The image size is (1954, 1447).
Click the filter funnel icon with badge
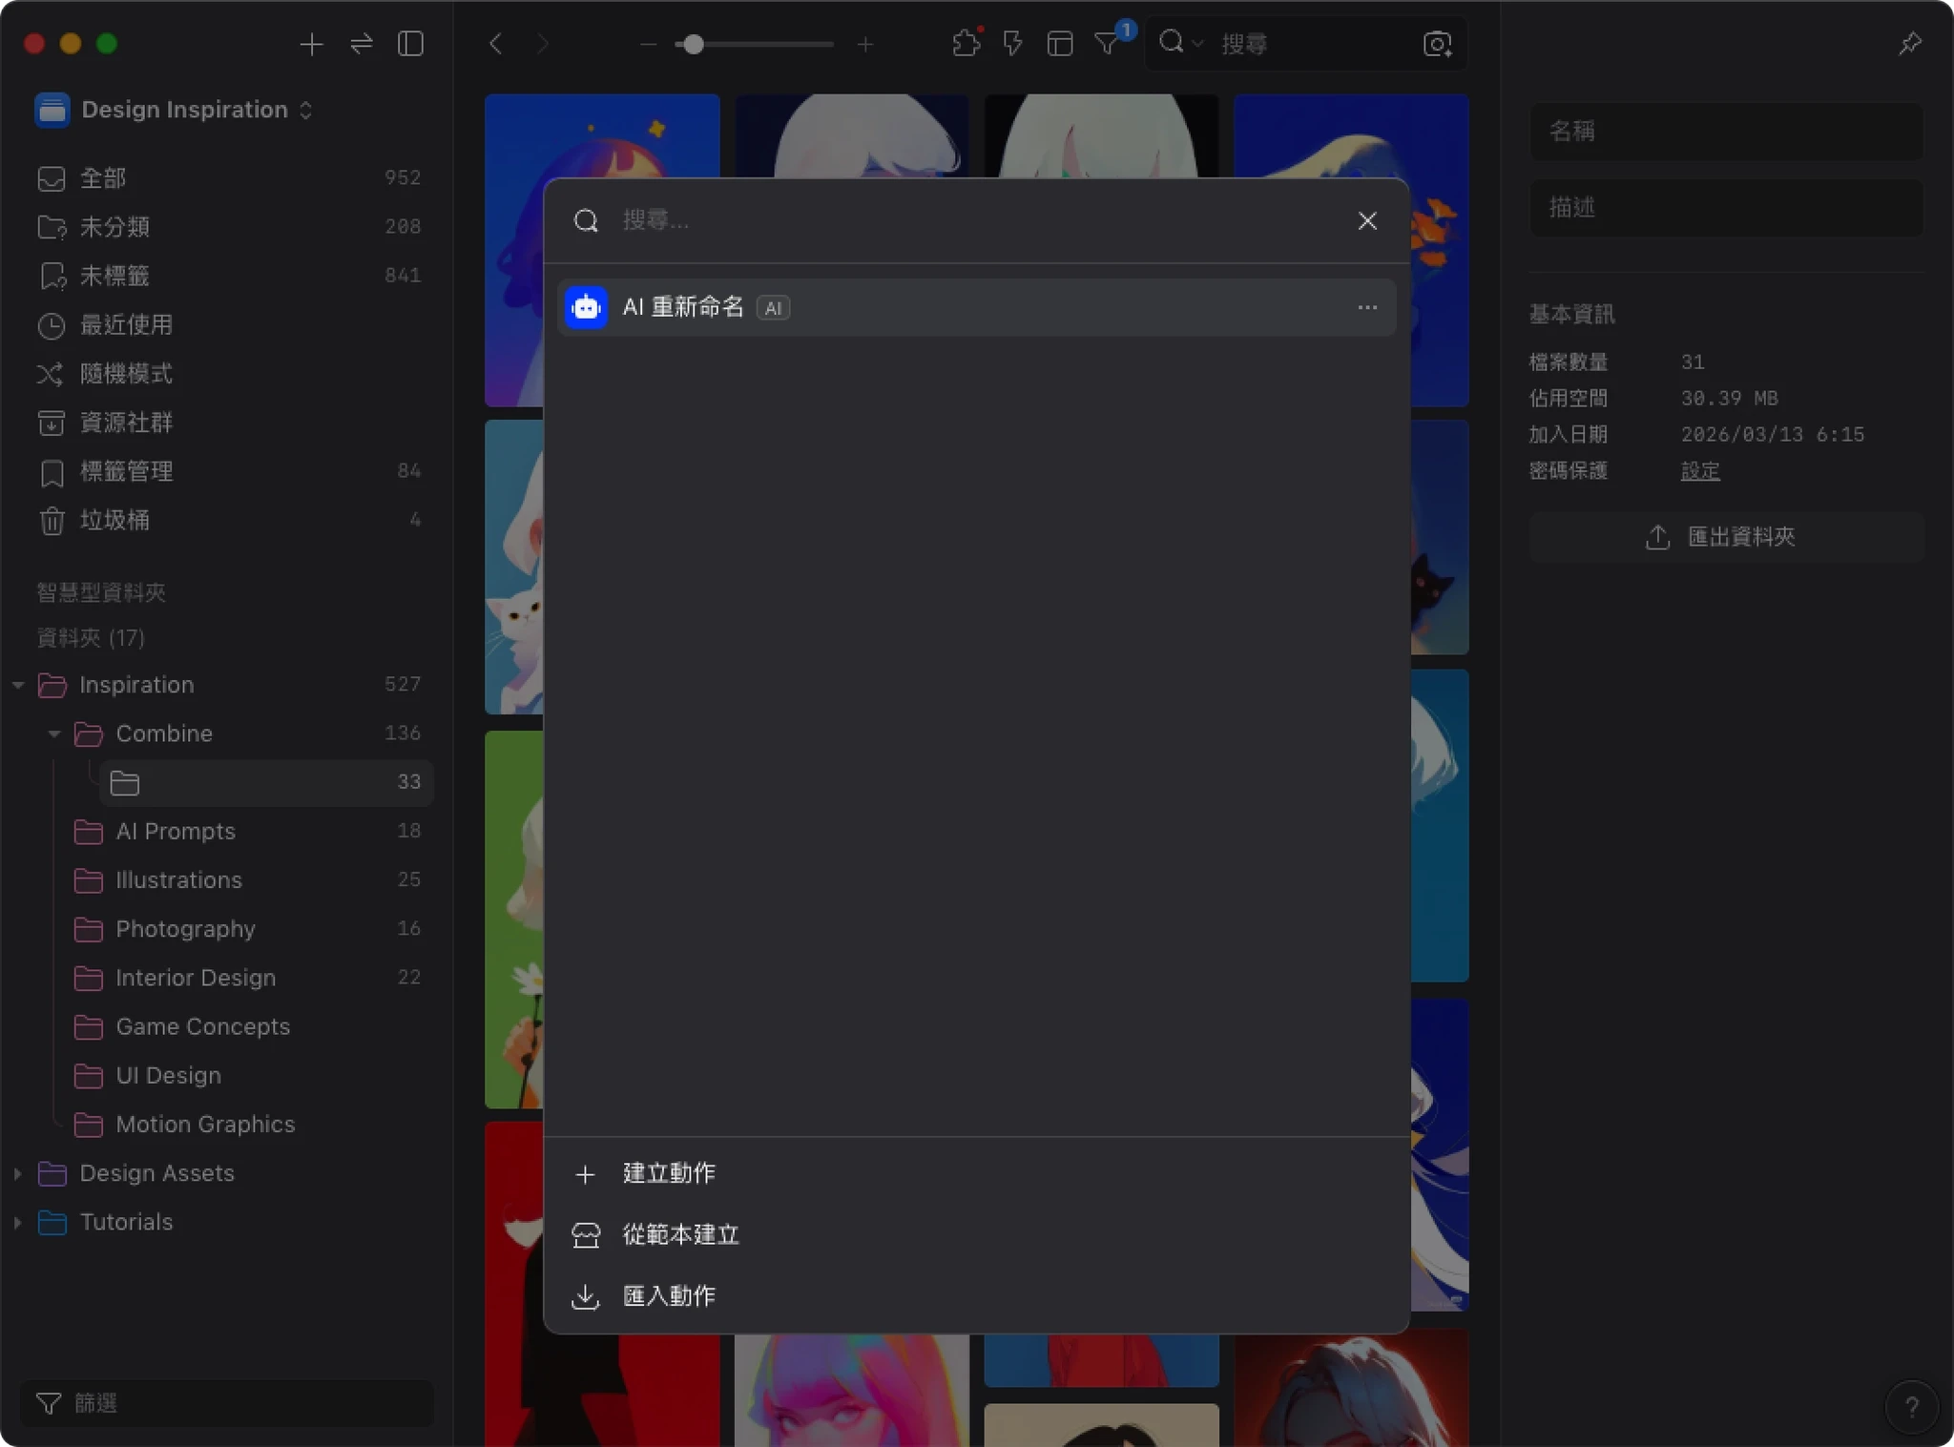1107,44
